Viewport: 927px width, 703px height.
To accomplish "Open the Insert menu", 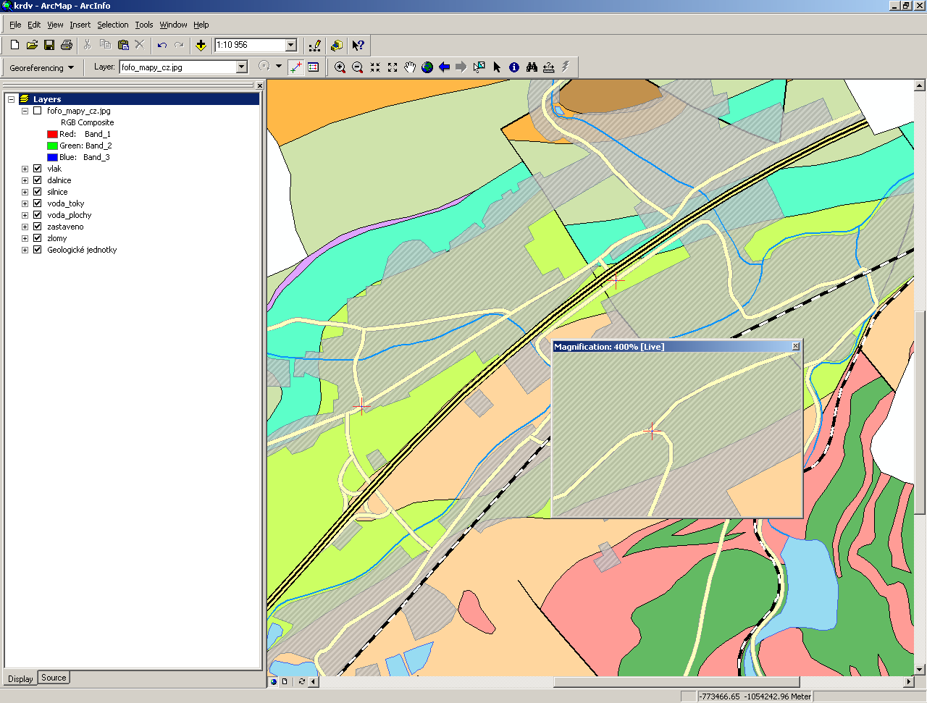I will click(x=80, y=25).
